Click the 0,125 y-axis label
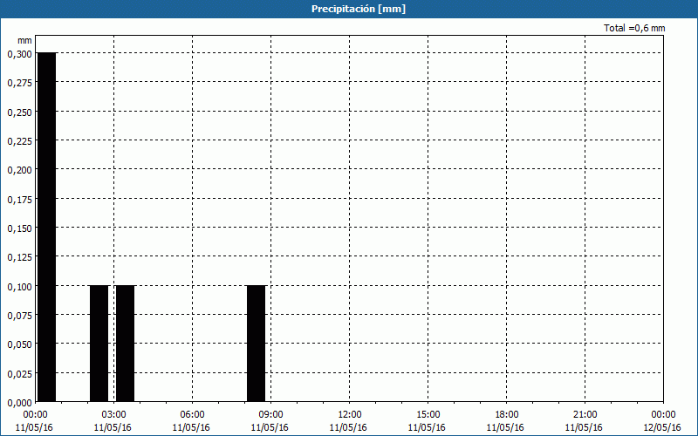This screenshot has width=698, height=436. (19, 257)
